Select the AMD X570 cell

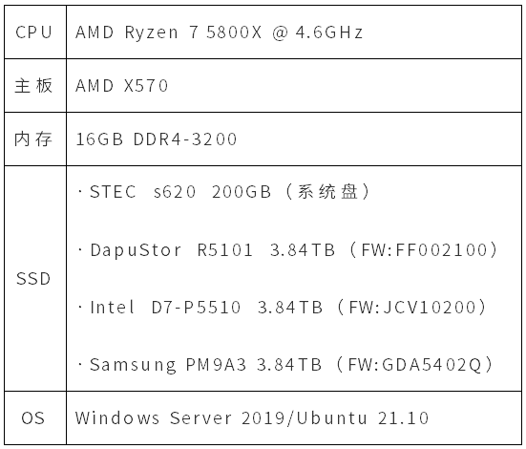pos(121,86)
